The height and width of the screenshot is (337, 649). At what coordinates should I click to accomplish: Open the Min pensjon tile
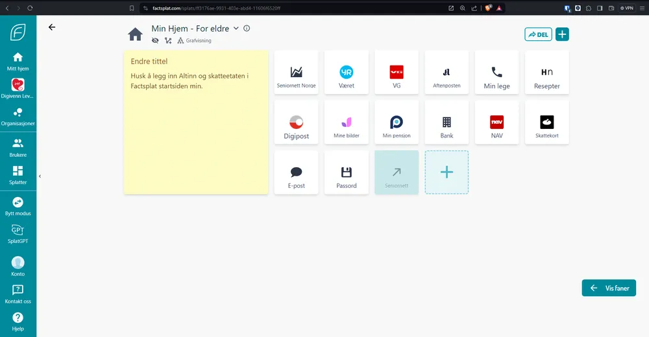tap(397, 122)
